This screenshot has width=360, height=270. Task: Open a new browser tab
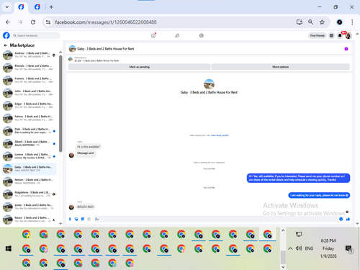[51, 7]
